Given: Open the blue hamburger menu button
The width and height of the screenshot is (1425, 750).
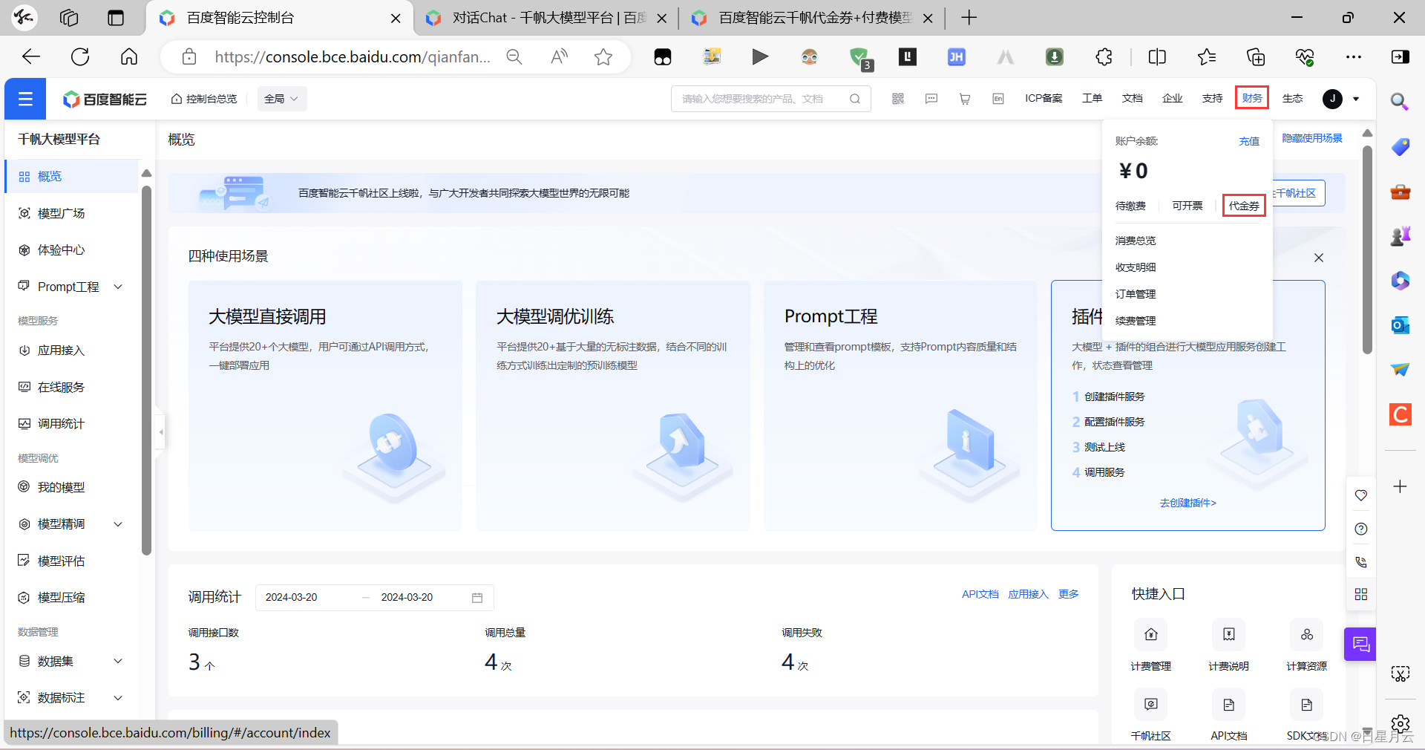Looking at the screenshot, I should [25, 99].
